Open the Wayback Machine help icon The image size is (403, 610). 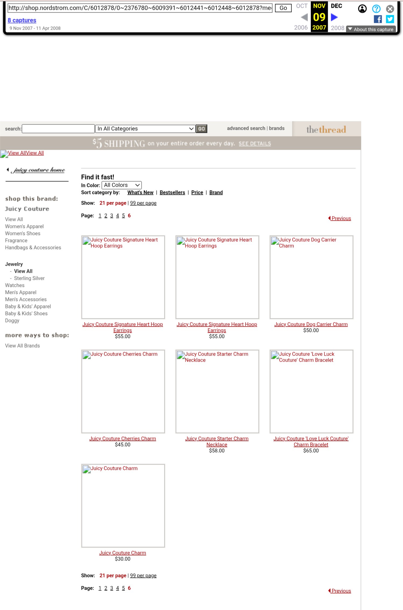pyautogui.click(x=376, y=9)
